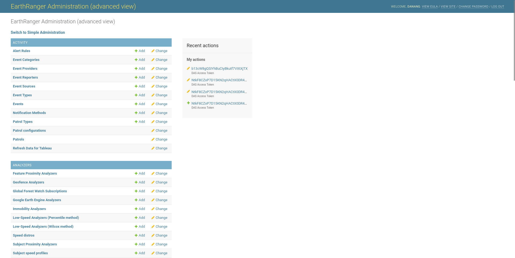Click the Change pencil icon for Subject speed profiles

[153, 253]
